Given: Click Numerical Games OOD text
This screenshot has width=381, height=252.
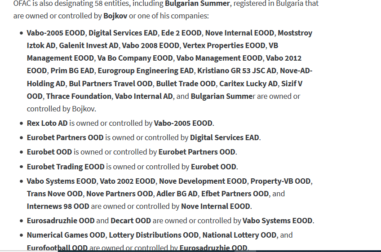Looking at the screenshot, I should [x=66, y=235].
